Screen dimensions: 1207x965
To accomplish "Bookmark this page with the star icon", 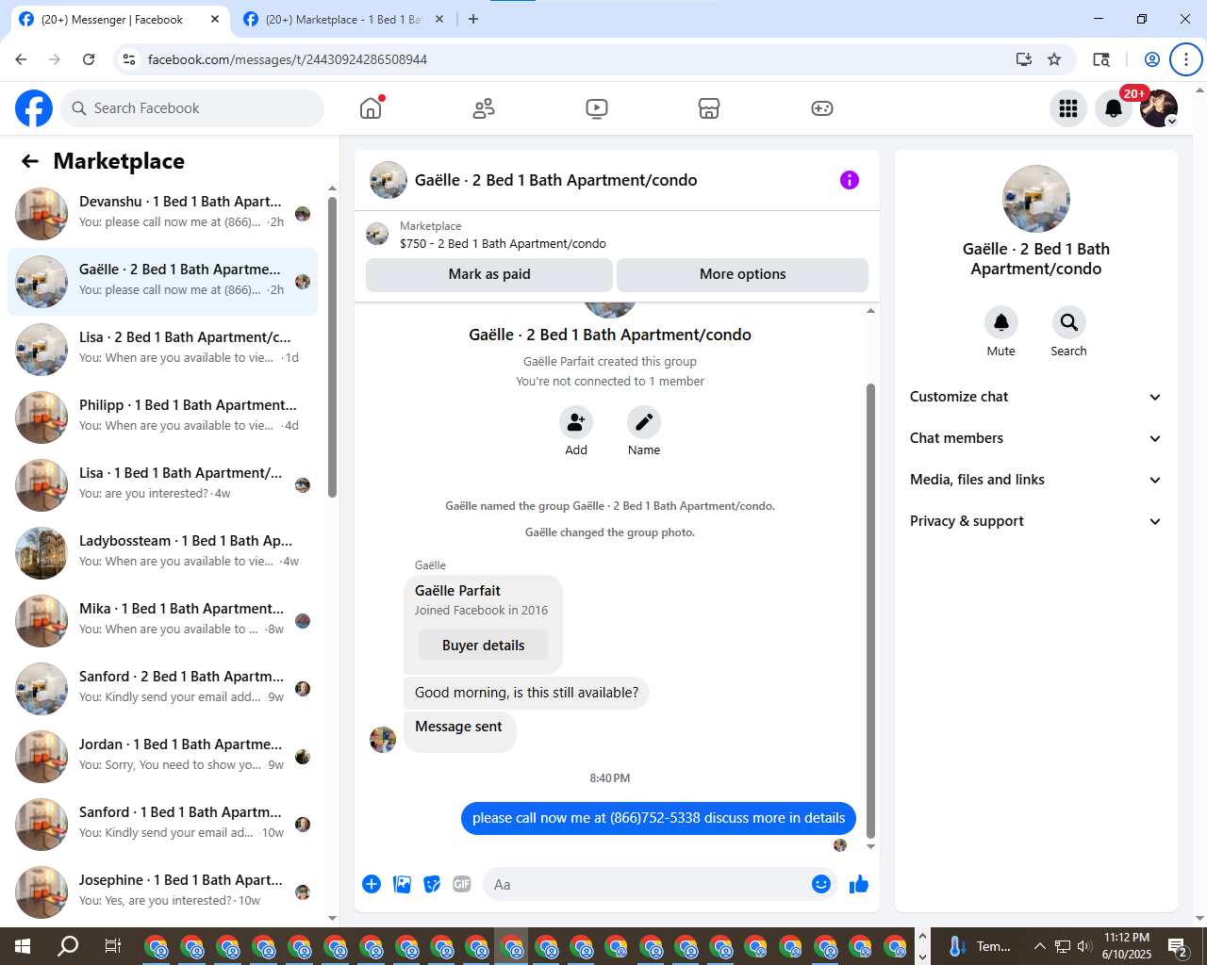I will click(1054, 59).
